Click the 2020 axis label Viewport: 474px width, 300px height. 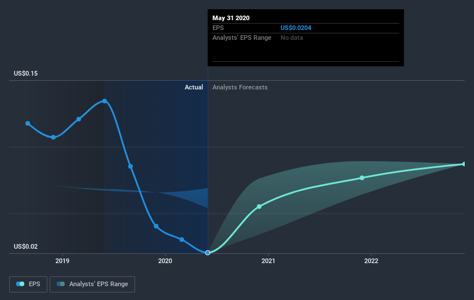[x=165, y=261]
